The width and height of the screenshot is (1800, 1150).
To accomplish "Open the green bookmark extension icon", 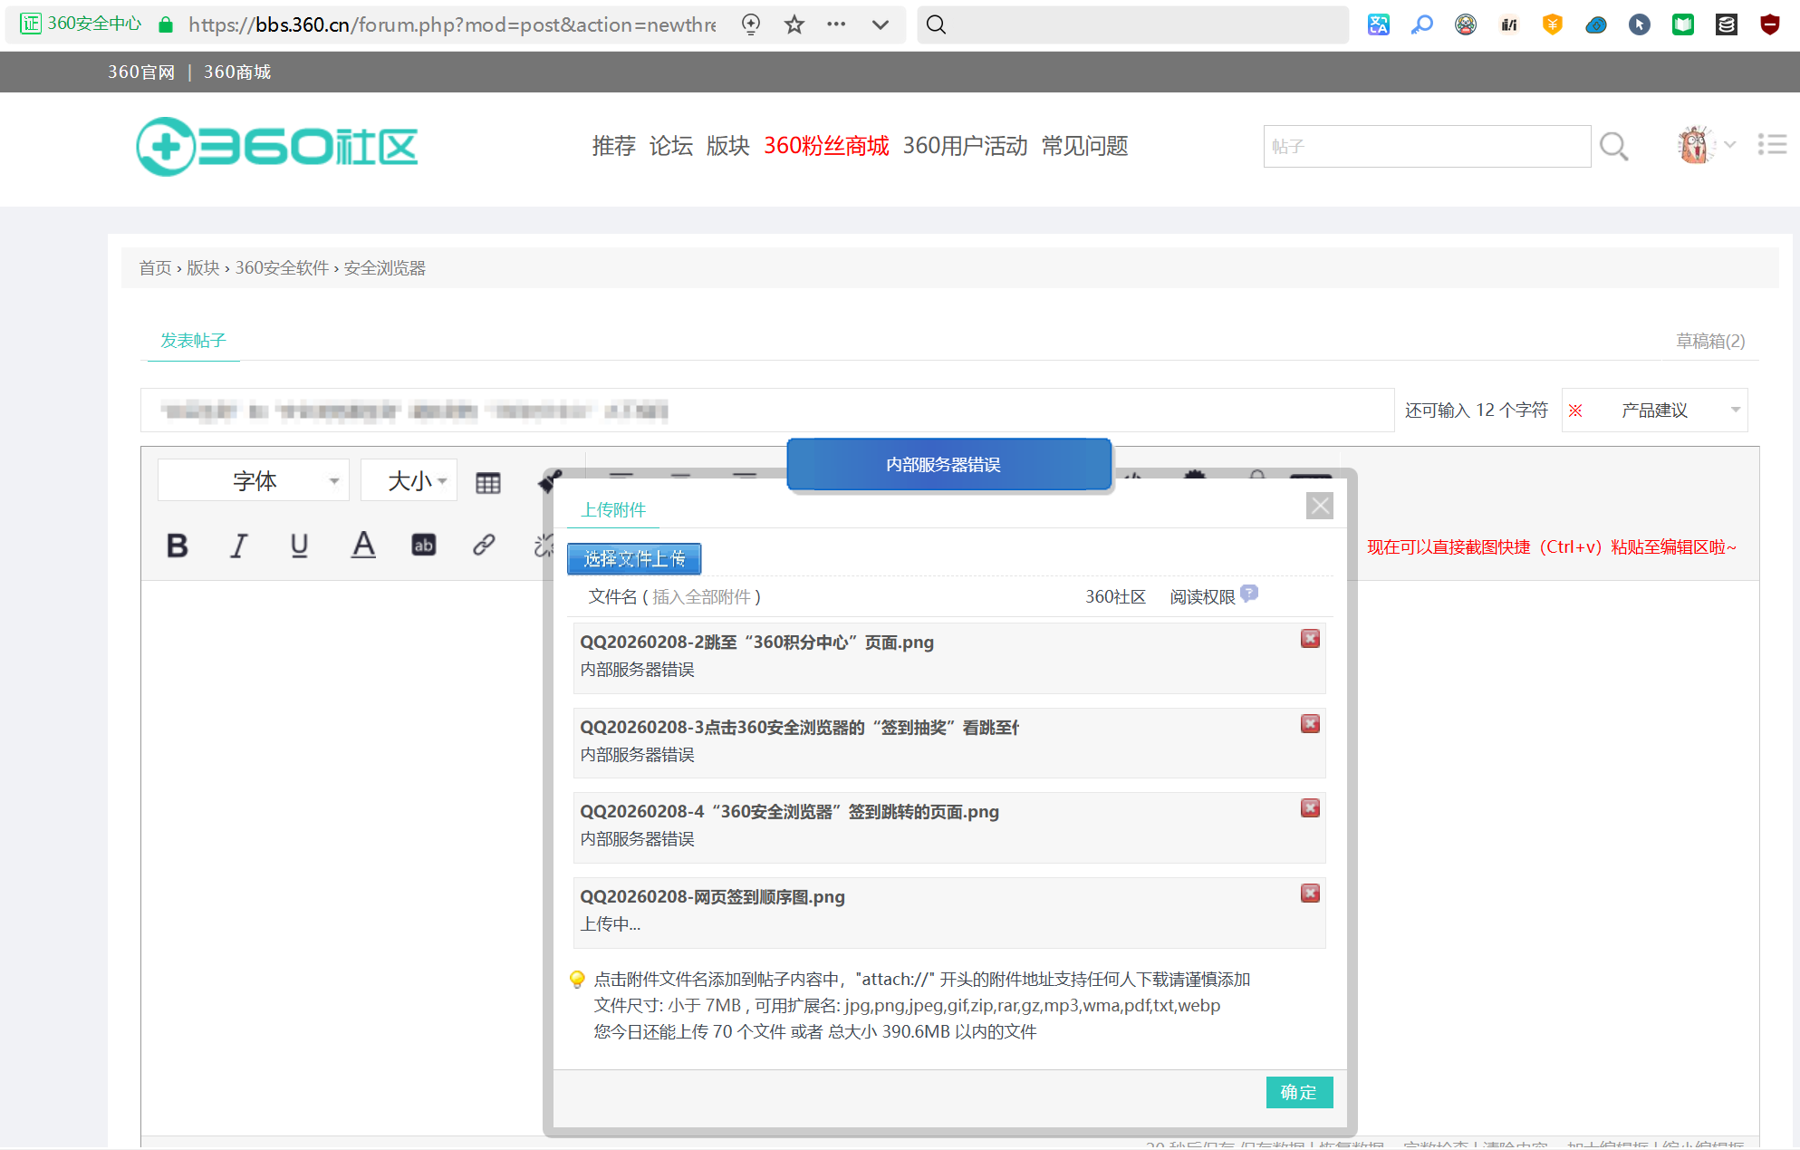I will [x=1683, y=24].
